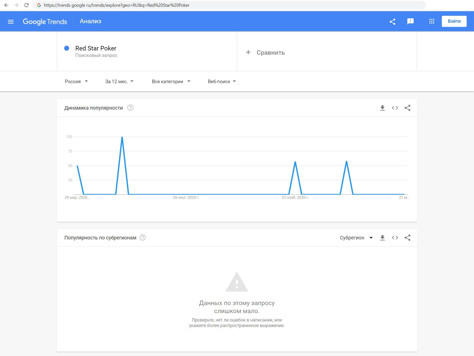This screenshot has width=474, height=356.
Task: Click the last trend peak on the chart
Action: [346, 162]
